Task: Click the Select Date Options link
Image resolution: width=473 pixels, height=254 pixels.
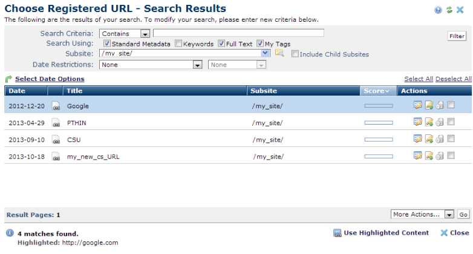Action: tap(50, 79)
